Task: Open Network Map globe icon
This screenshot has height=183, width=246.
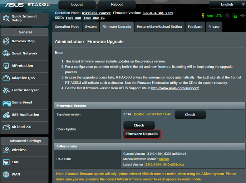Action: point(6,41)
